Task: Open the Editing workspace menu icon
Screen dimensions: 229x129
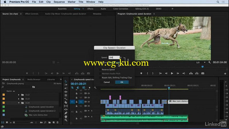Action: coord(83,9)
